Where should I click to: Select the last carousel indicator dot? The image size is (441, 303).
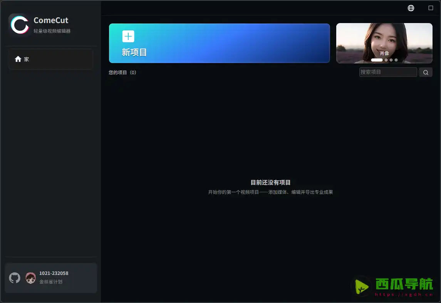point(396,60)
